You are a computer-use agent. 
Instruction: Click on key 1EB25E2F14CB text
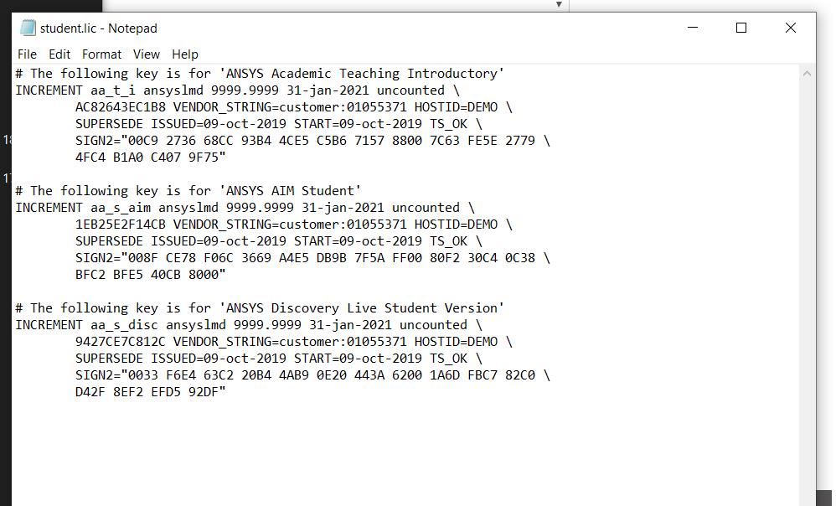click(121, 225)
